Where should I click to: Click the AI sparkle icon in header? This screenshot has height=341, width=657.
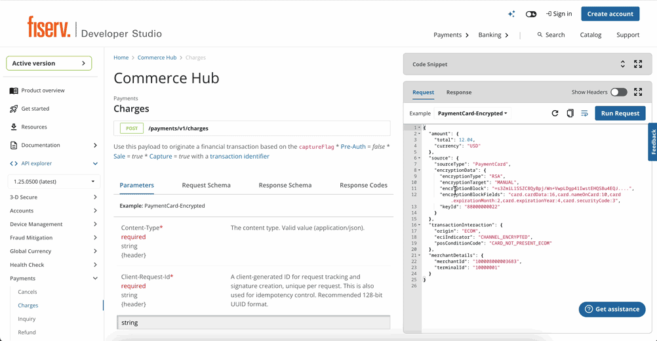(511, 14)
